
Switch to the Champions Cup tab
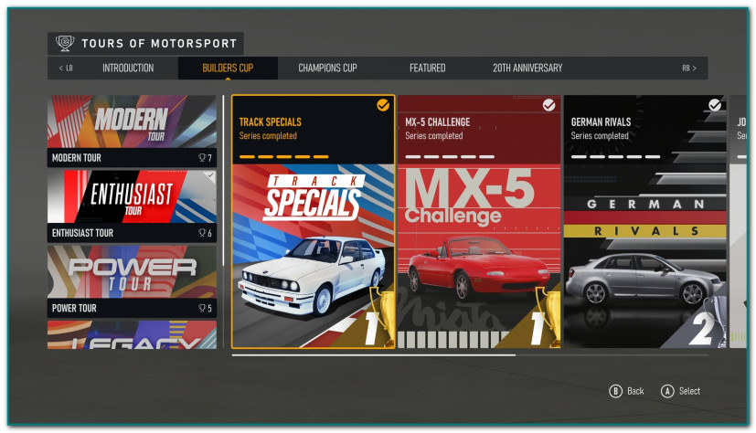(x=327, y=68)
